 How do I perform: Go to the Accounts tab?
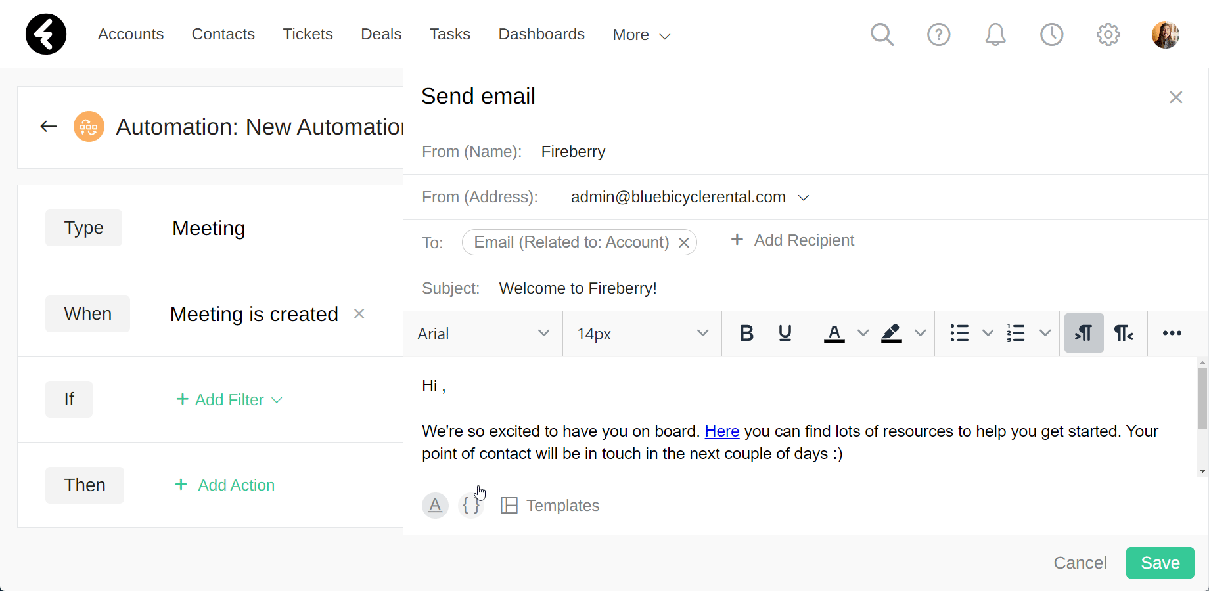tap(131, 34)
